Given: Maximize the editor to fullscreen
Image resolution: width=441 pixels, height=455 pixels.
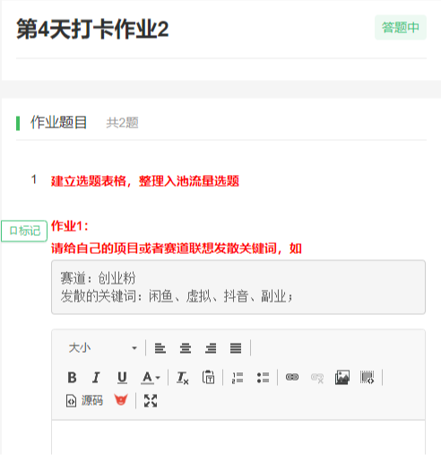Looking at the screenshot, I should 151,401.
